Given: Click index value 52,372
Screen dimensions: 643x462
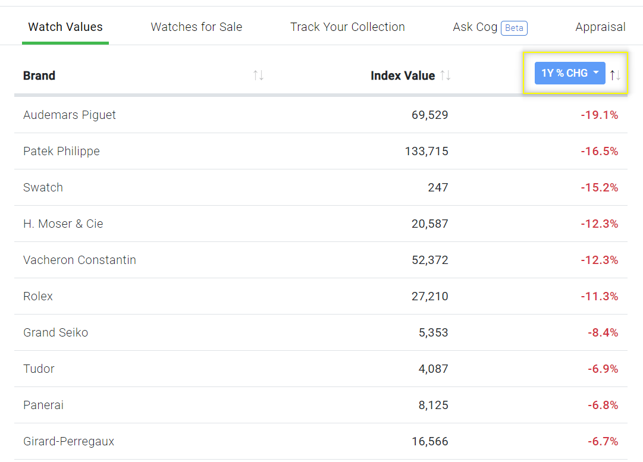Looking at the screenshot, I should (x=430, y=260).
